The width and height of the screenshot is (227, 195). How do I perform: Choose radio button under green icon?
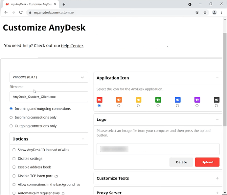click(158, 106)
